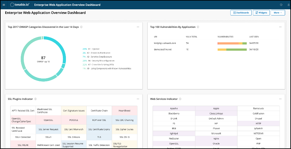Select Cert Signature Issues cell
The height and width of the screenshot is (149, 291).
pos(74,111)
